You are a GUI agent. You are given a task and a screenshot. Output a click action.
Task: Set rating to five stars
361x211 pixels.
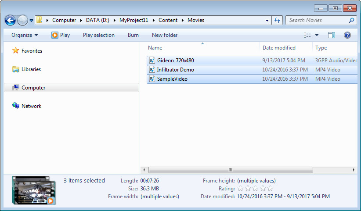(x=270, y=189)
